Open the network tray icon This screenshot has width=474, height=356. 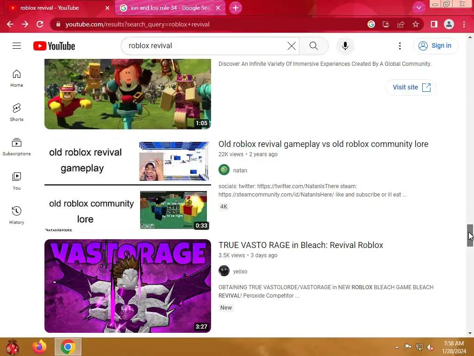coord(419,347)
